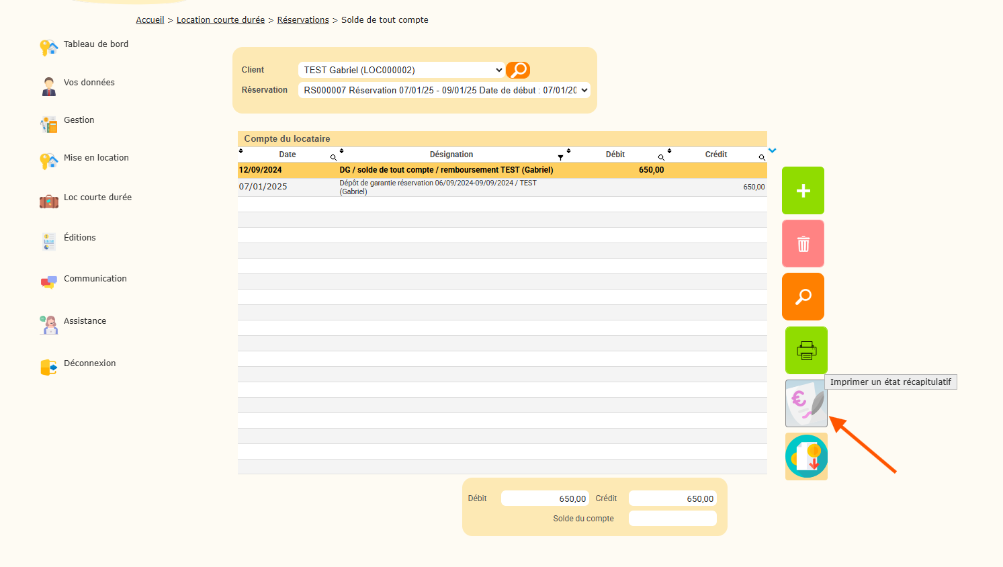
Task: Add an entry with the green plus button
Action: coord(803,191)
